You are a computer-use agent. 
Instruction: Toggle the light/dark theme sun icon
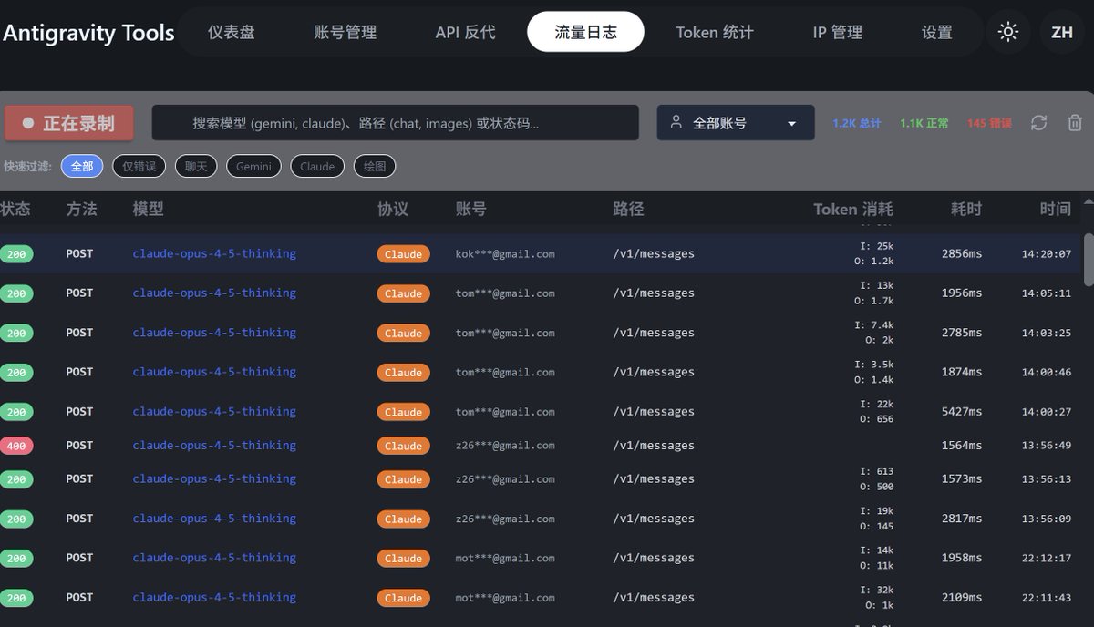point(1007,32)
